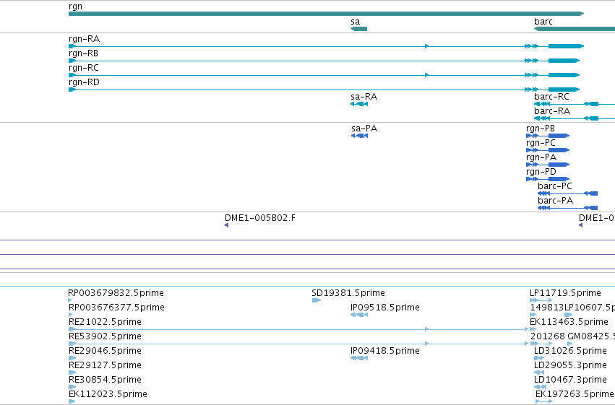Select the RE30854.5prime EST label
615x405 pixels.
pos(105,380)
